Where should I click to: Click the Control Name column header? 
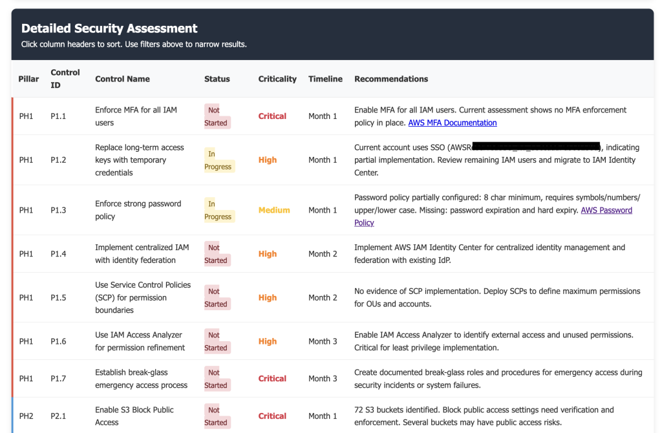pyautogui.click(x=122, y=79)
